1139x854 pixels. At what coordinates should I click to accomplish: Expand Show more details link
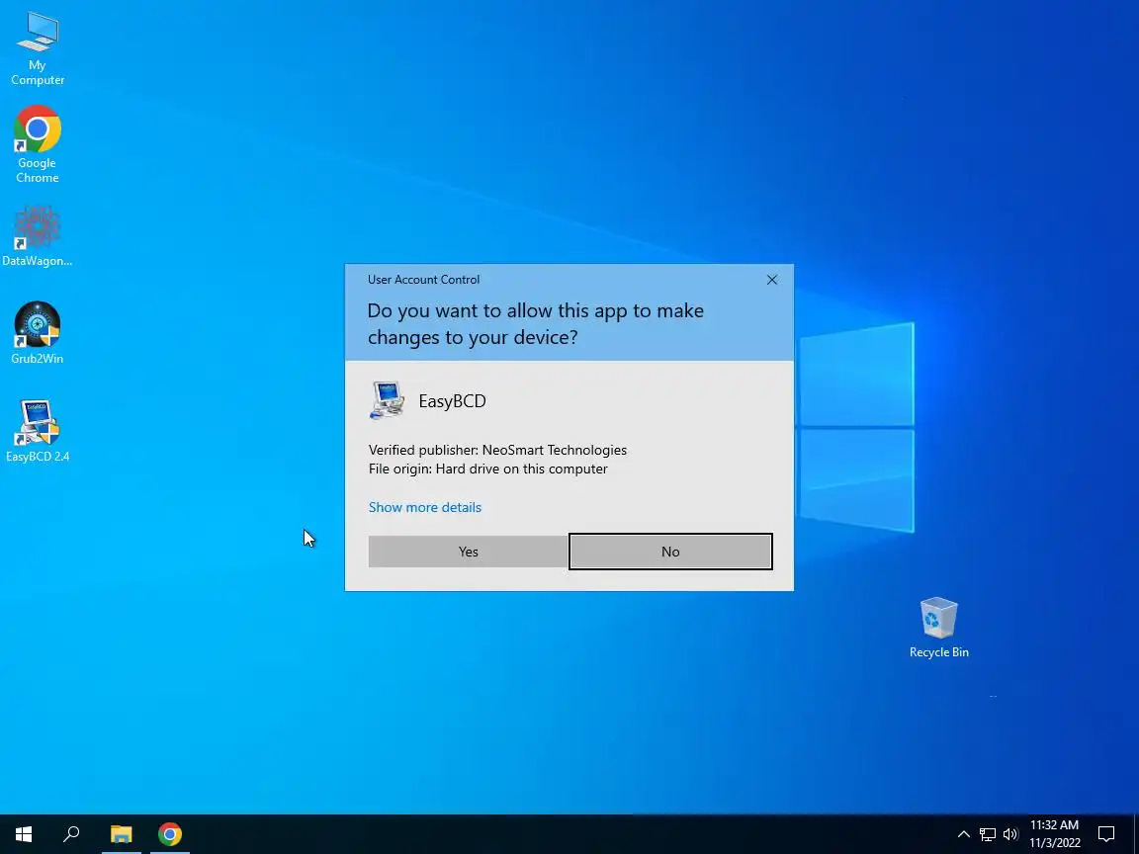(x=425, y=507)
